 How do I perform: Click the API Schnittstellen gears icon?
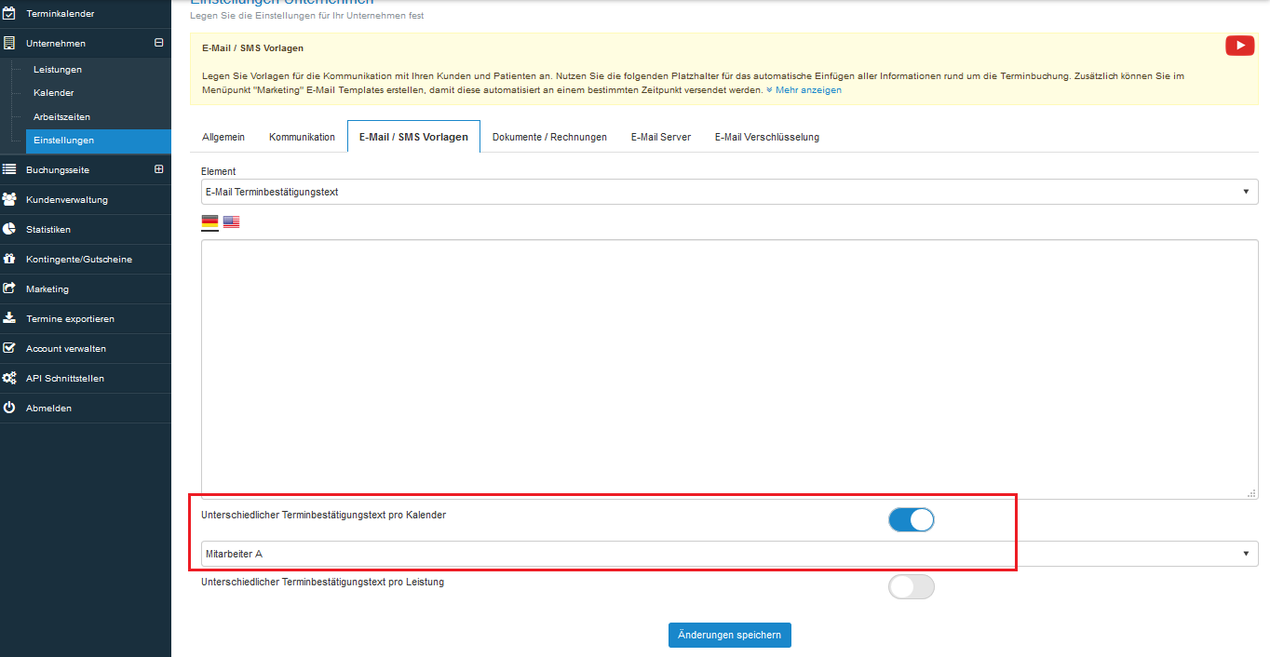point(9,378)
